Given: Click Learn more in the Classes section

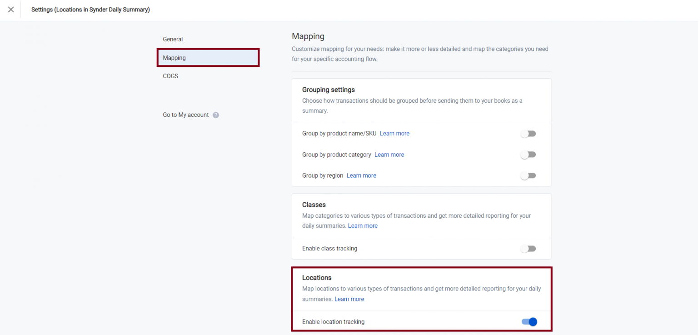Looking at the screenshot, I should pos(363,225).
